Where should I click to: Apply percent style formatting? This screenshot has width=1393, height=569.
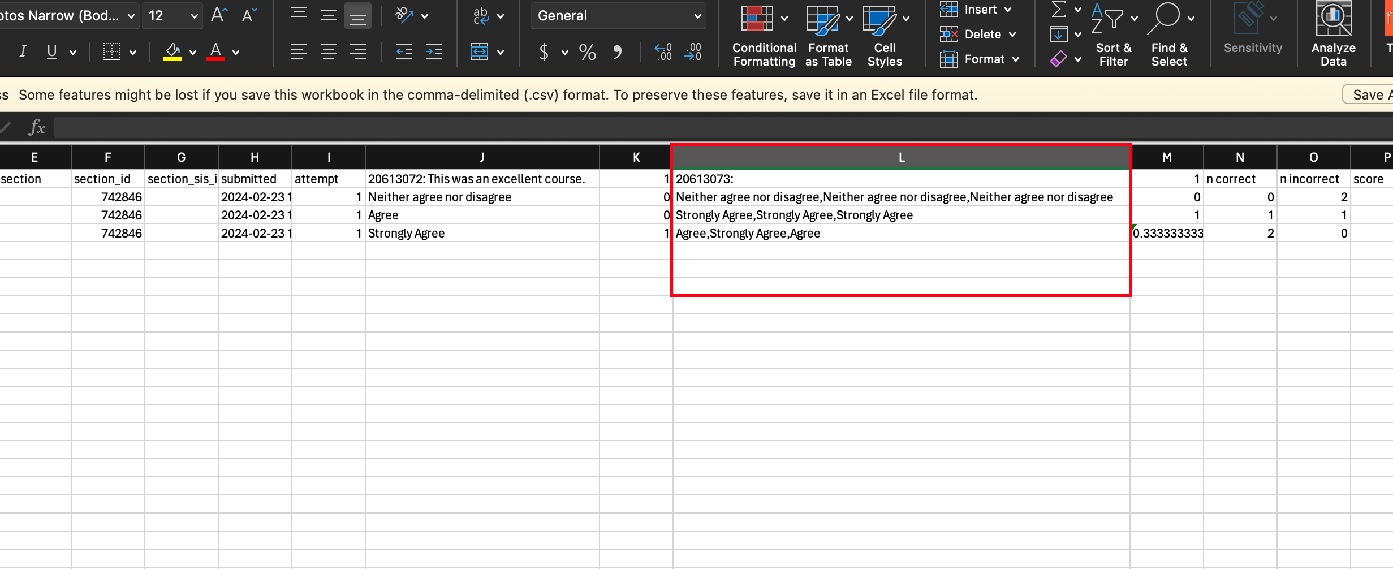587,52
